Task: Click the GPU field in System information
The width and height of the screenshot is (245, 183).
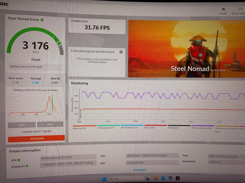Action: click(68, 158)
